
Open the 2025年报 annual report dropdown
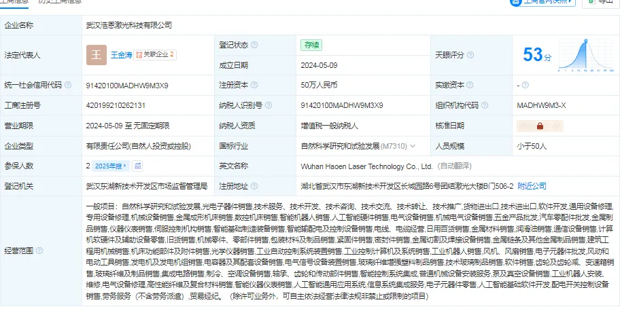click(x=111, y=166)
